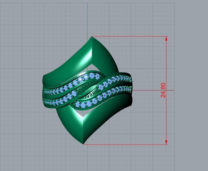This screenshot has width=208, height=171.
Task: Select the 24.80 dimension text
Action: coord(163,90)
